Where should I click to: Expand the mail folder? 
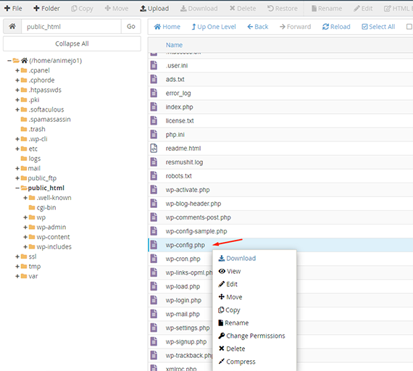17,168
